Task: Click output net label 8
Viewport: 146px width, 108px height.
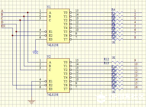Action: tap(135, 37)
